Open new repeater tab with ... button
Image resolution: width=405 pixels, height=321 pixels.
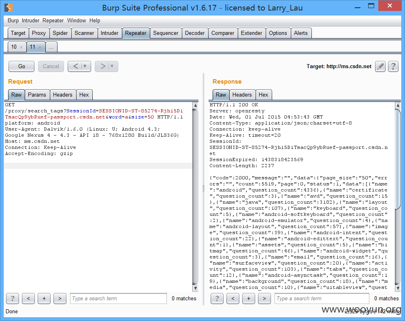click(51, 47)
